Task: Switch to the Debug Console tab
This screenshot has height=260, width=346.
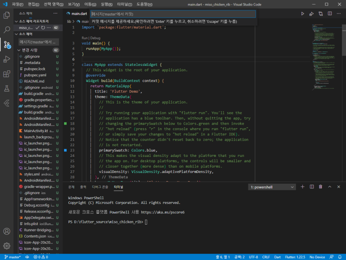Action: (x=100, y=187)
